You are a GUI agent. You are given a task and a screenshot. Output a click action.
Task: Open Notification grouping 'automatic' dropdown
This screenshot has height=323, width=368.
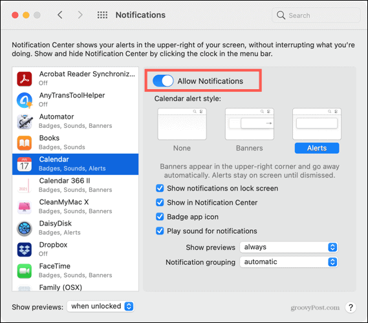click(288, 262)
